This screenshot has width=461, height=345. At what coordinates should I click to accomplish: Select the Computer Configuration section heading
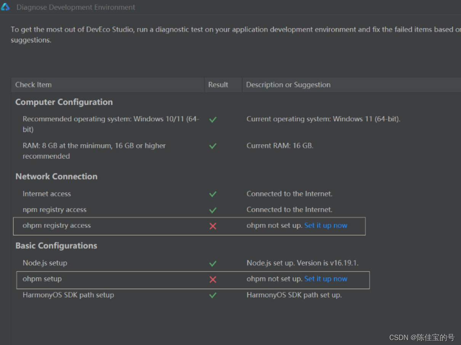click(64, 102)
